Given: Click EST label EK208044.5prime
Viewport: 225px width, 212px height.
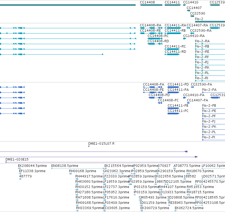Looking at the screenshot, I should pyautogui.click(x=33, y=166).
